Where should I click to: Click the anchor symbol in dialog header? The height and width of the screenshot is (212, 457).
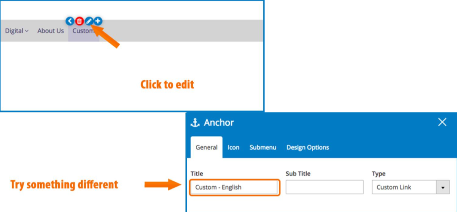(x=195, y=123)
